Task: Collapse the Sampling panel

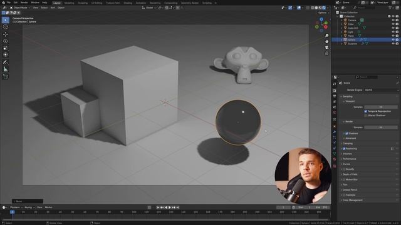Action: click(347, 96)
